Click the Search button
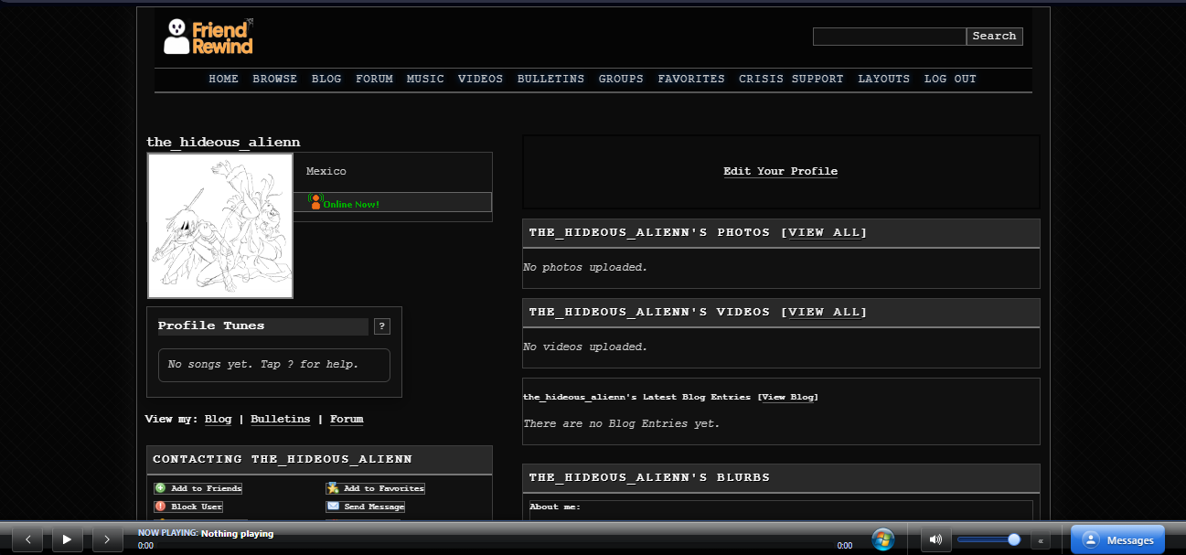The height and width of the screenshot is (555, 1186). (994, 37)
